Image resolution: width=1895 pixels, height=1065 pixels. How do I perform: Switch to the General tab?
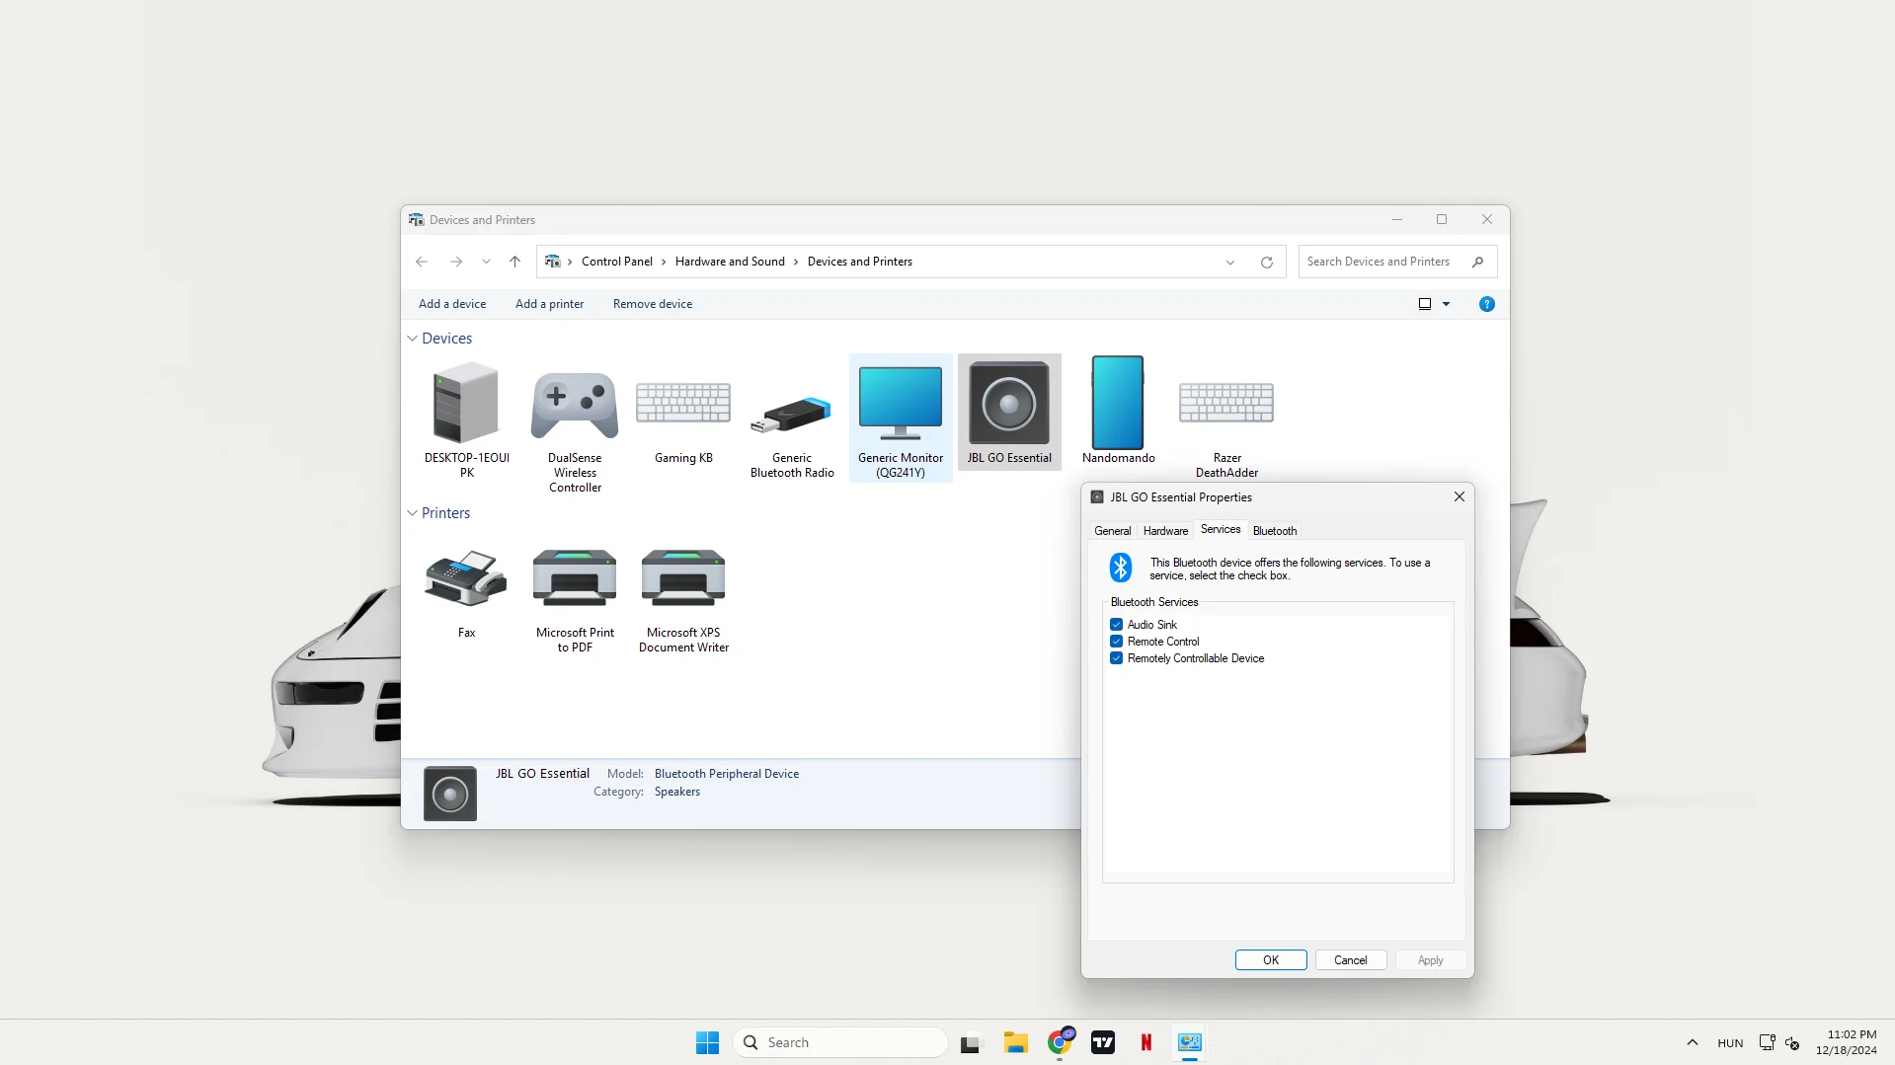[x=1112, y=531]
